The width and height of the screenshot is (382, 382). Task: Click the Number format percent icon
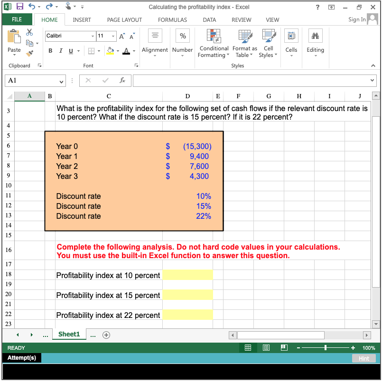[182, 36]
